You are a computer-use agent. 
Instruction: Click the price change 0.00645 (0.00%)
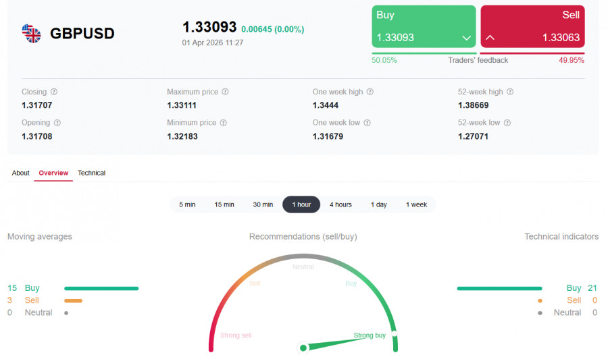tap(273, 30)
